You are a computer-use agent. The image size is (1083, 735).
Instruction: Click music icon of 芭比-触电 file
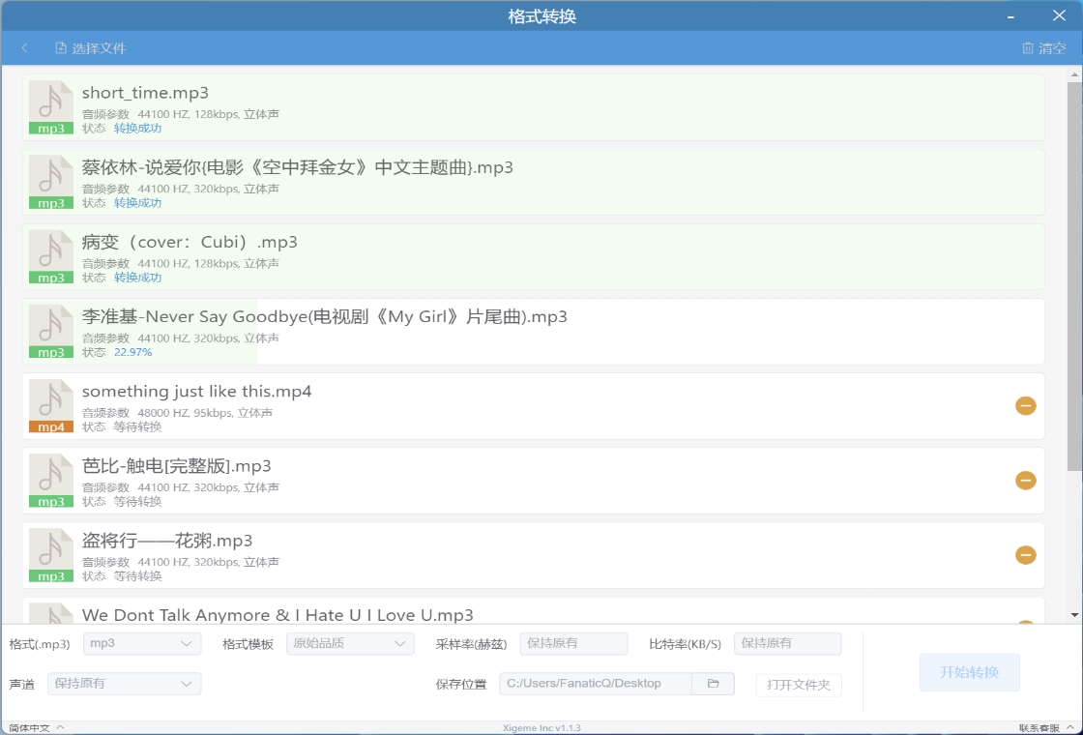tap(51, 480)
